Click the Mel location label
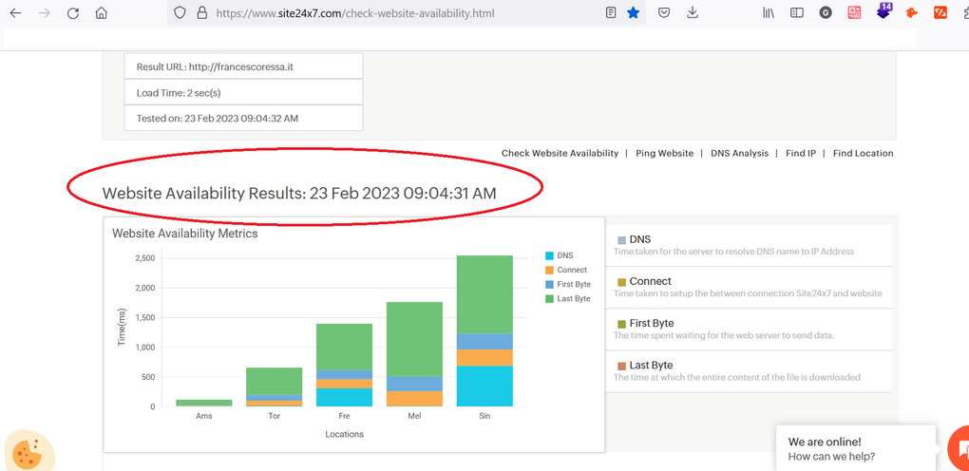The width and height of the screenshot is (969, 471). [x=414, y=416]
